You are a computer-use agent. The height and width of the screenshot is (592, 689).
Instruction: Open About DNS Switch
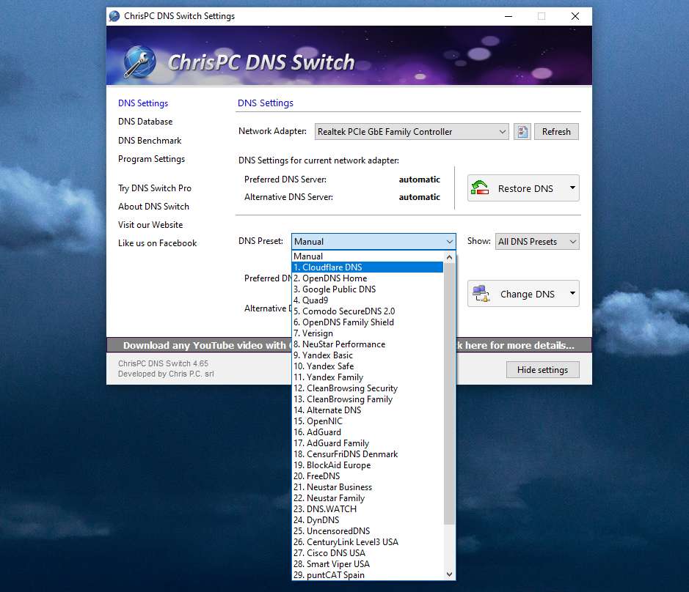click(x=154, y=207)
